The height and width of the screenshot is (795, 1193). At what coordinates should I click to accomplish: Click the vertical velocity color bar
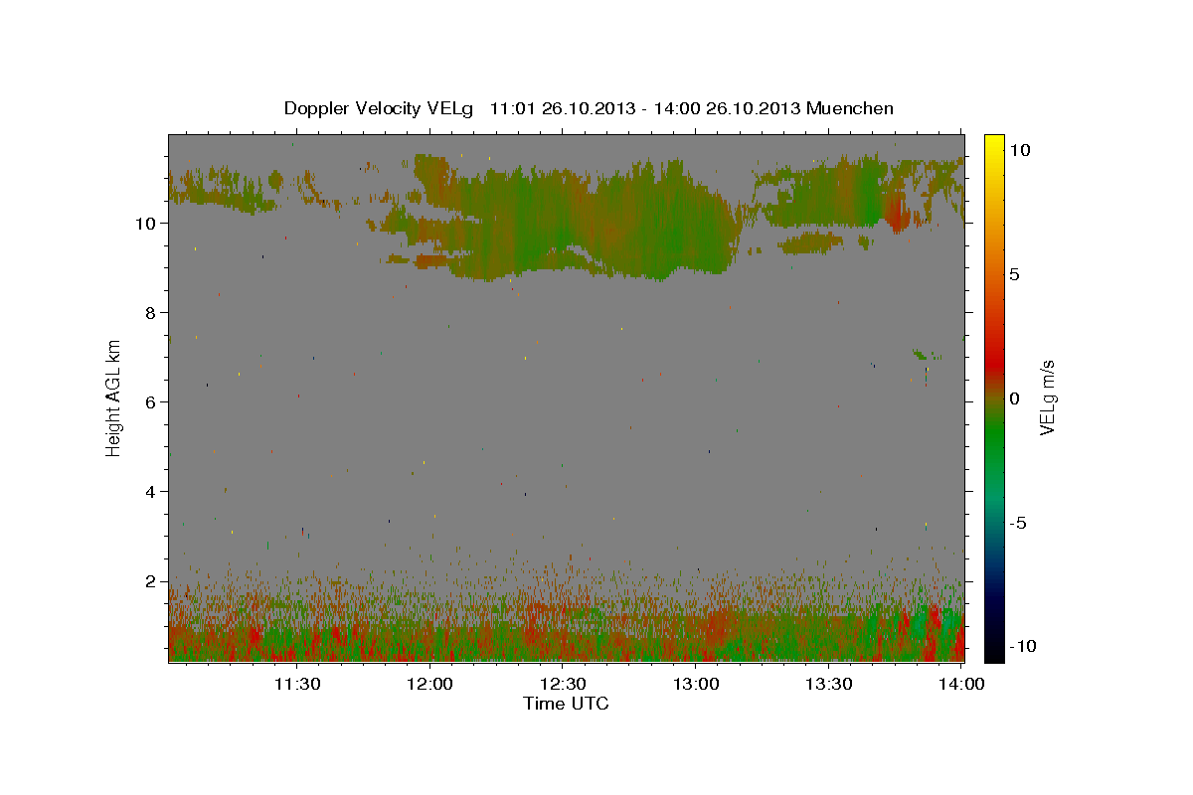pyautogui.click(x=994, y=397)
